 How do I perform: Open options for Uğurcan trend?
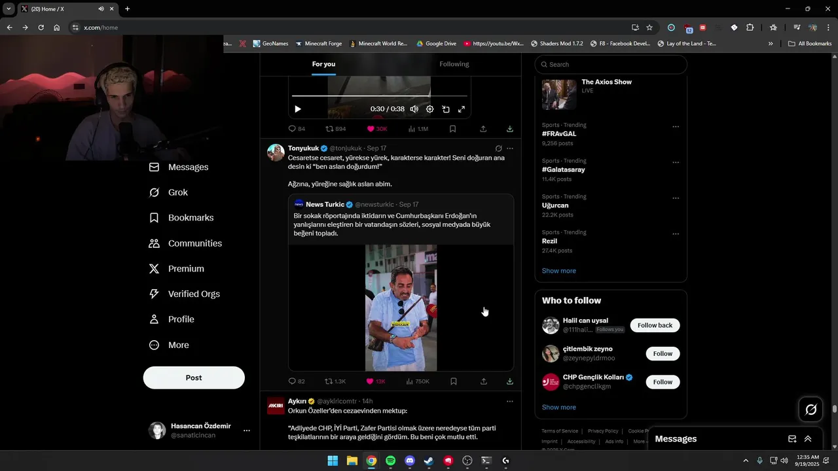[x=676, y=198]
